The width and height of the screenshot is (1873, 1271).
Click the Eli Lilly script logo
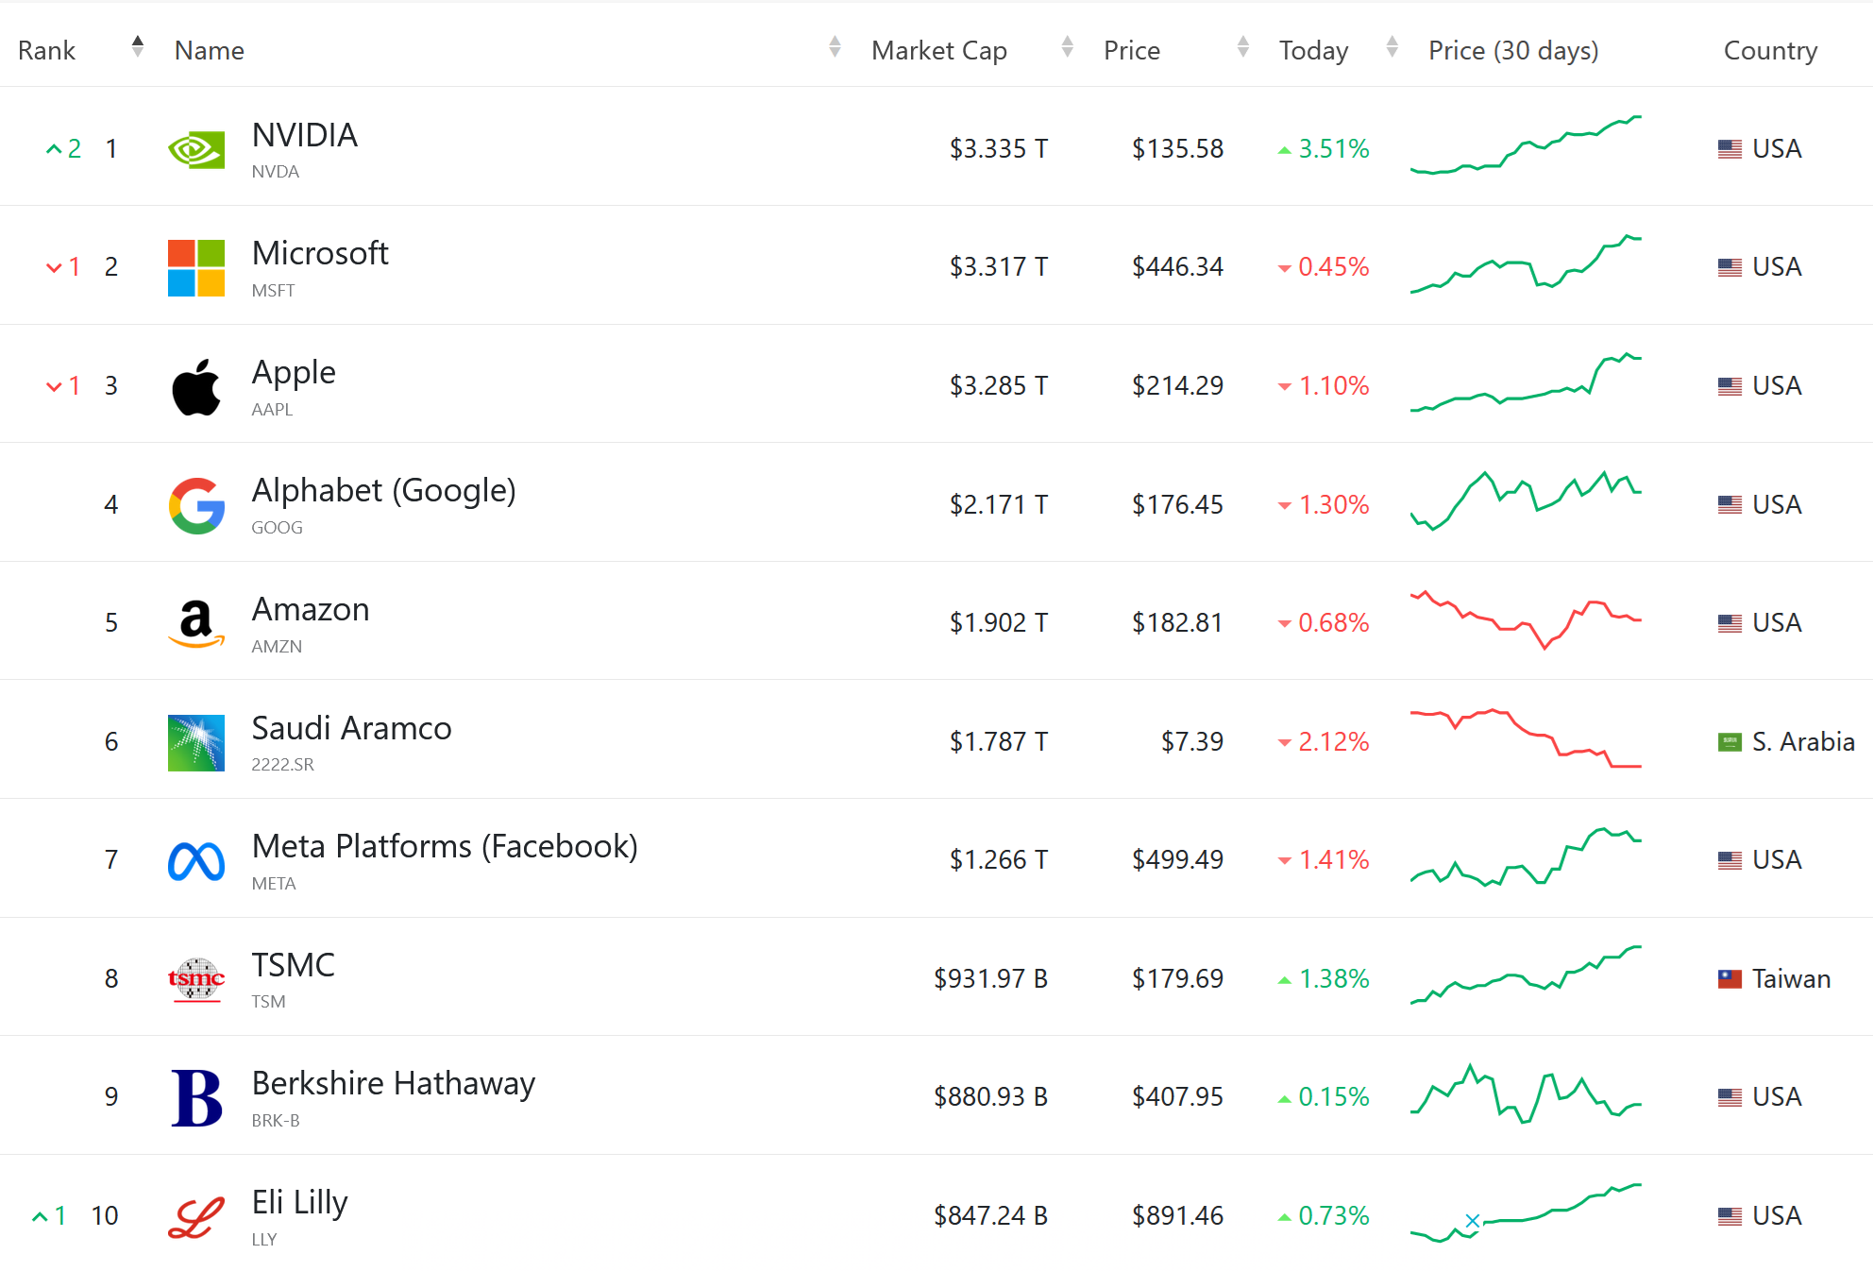click(196, 1216)
